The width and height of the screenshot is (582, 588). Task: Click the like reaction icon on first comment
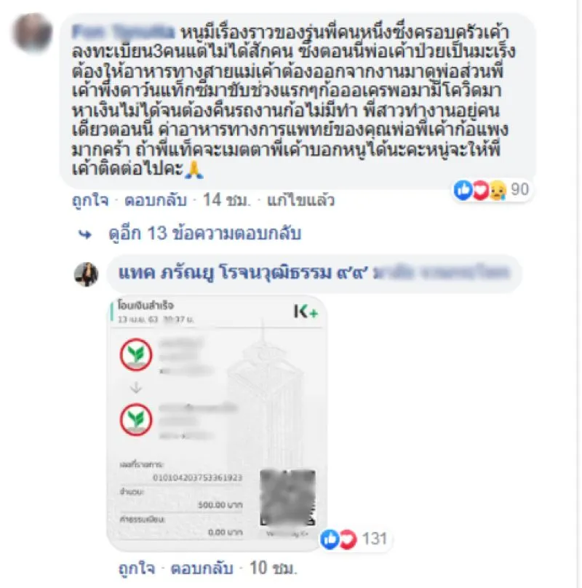[463, 190]
